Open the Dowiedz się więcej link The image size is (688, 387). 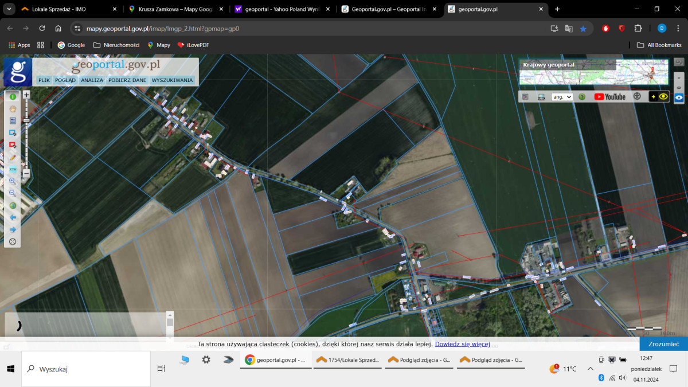(x=462, y=344)
